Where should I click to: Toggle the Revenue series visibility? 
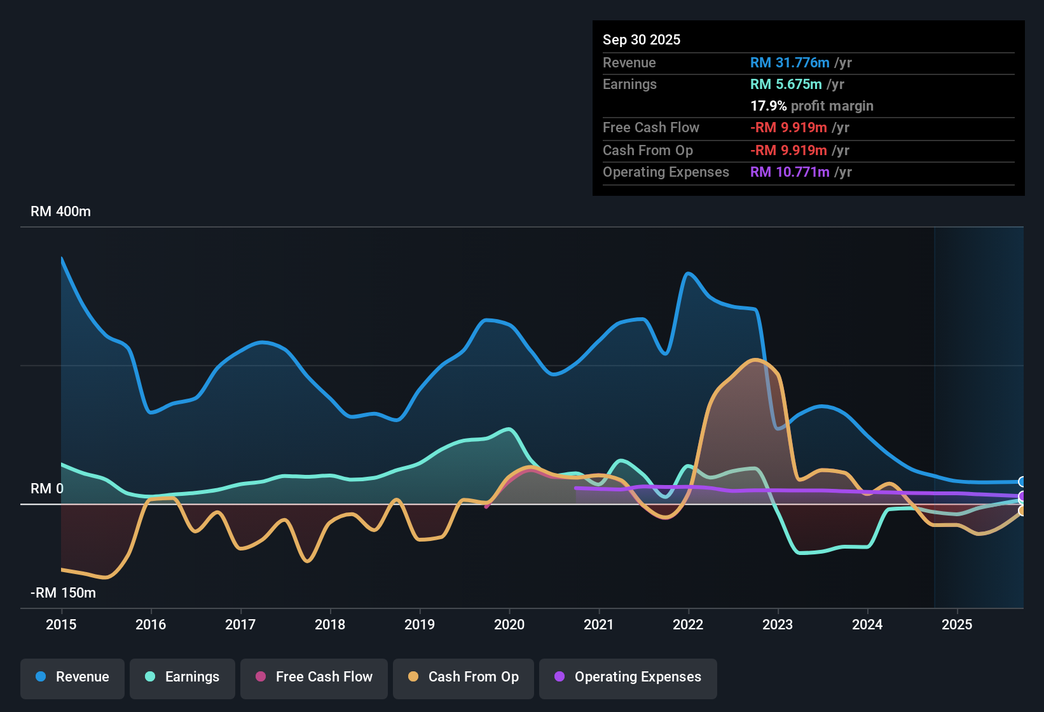tap(72, 677)
